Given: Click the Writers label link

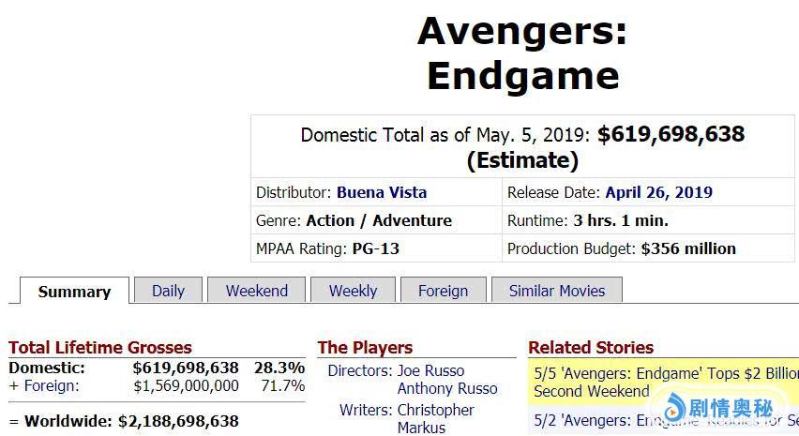Looking at the screenshot, I should (365, 410).
